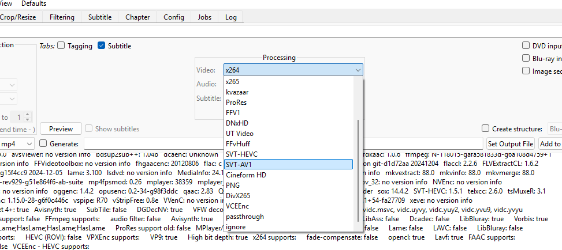Uncheck the Subtitle tab checkbox
Image resolution: width=562 pixels, height=250 pixels.
[102, 46]
